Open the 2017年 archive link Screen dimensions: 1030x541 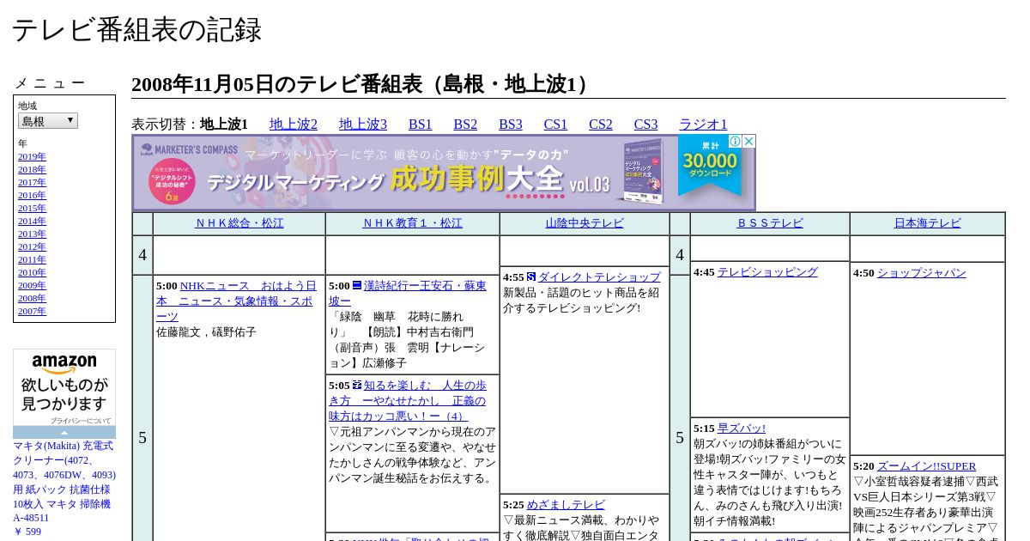(32, 182)
